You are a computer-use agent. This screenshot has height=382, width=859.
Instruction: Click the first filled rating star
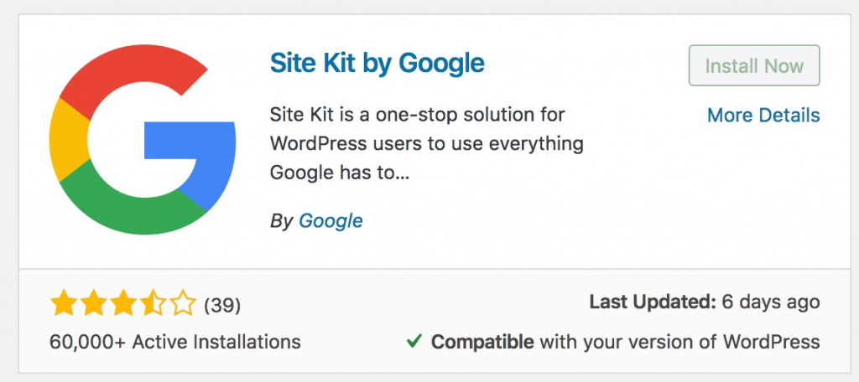62,304
